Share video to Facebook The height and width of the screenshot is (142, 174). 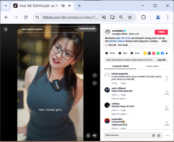(x=163, y=53)
